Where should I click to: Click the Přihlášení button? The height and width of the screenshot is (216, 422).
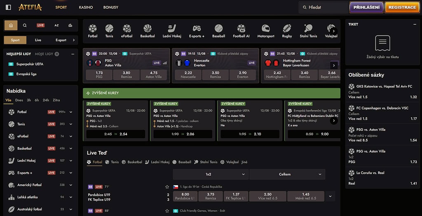click(366, 7)
